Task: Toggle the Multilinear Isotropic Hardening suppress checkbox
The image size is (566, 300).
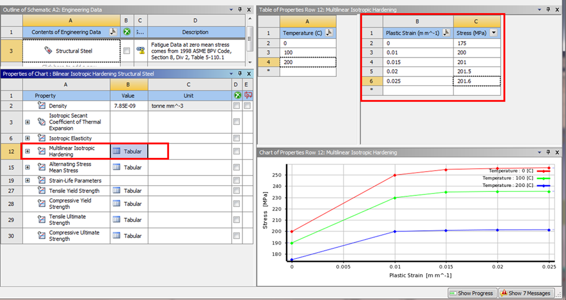Action: click(x=236, y=151)
